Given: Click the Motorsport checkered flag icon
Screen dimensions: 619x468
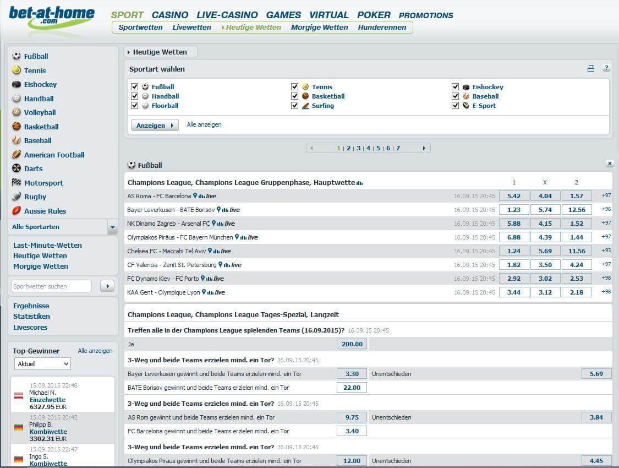Looking at the screenshot, I should coord(16,182).
